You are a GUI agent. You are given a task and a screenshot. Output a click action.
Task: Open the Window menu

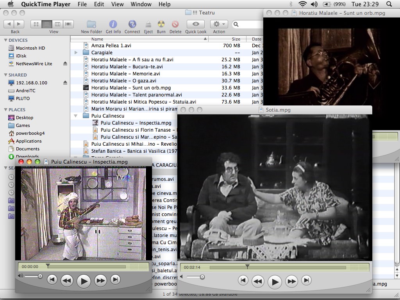tap(141, 4)
